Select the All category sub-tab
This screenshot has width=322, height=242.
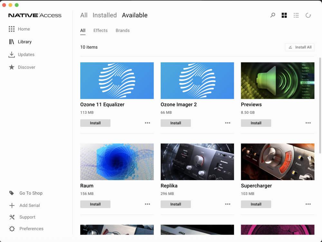(x=83, y=30)
